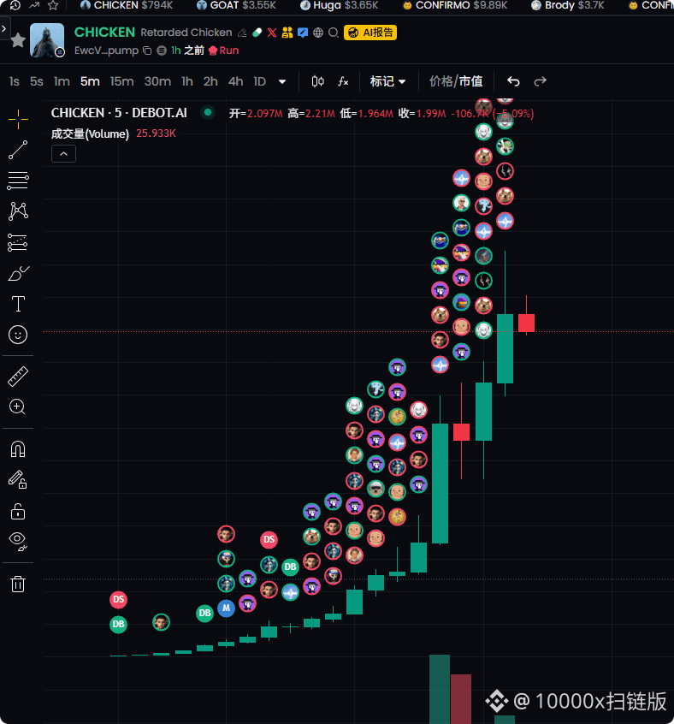
Task: Open the red X (Twitter) link icon
Action: (x=272, y=33)
